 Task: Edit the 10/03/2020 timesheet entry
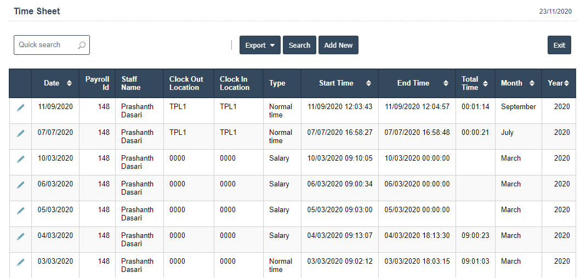pos(20,159)
